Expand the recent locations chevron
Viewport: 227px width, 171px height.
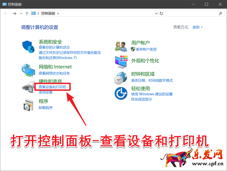click(x=21, y=13)
